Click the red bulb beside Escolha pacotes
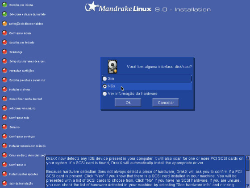This screenshot has width=250, height=188. [x=4, y=80]
